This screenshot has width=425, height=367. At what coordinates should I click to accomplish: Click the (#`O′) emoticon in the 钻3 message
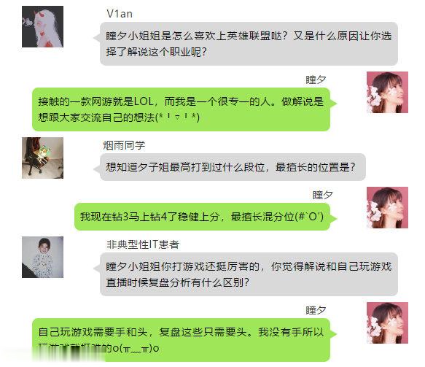tap(309, 217)
